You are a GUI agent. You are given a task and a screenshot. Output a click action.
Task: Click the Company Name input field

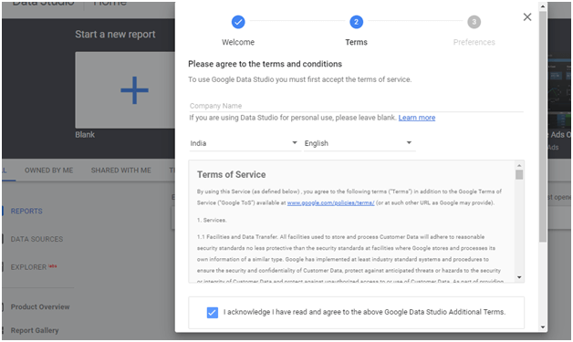(356, 106)
